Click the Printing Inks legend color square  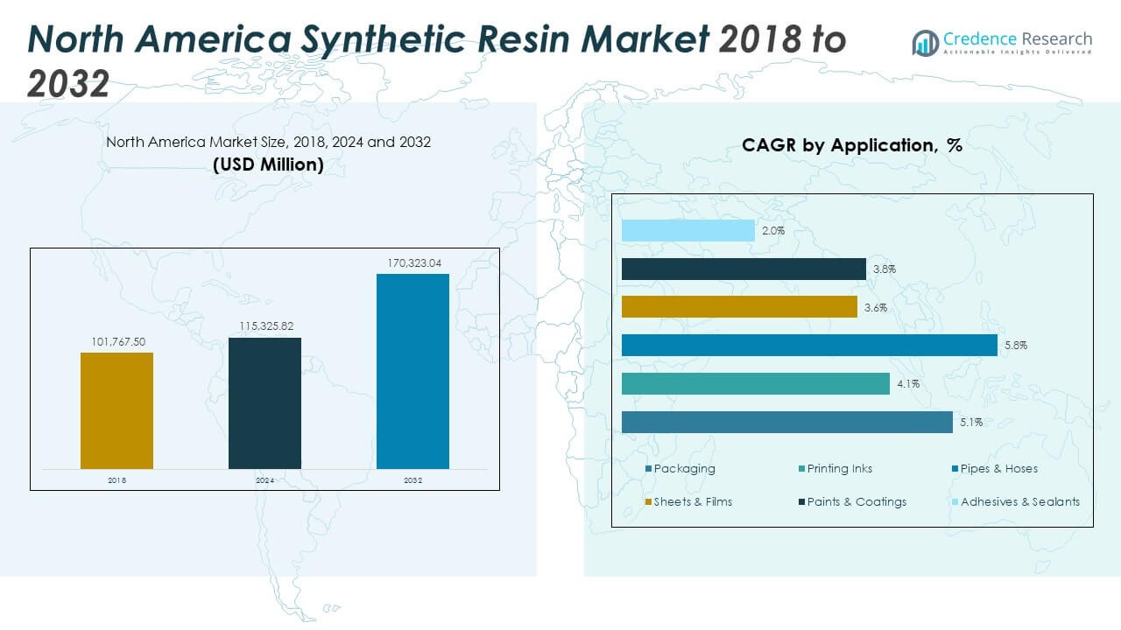coord(801,469)
